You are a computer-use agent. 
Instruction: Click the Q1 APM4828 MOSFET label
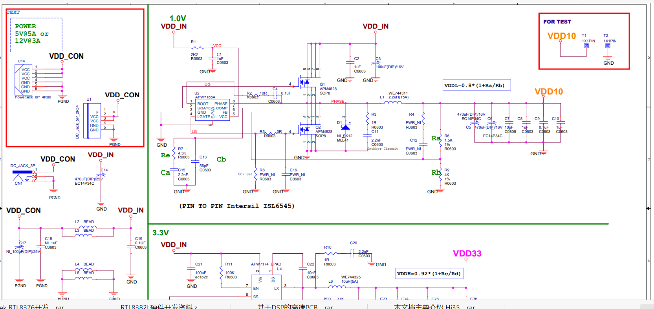[328, 89]
